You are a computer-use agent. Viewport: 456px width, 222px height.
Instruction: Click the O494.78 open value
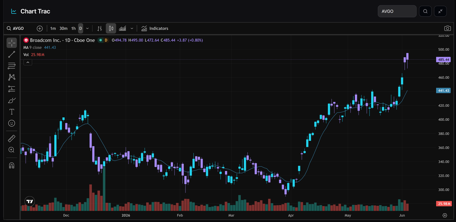coord(119,40)
